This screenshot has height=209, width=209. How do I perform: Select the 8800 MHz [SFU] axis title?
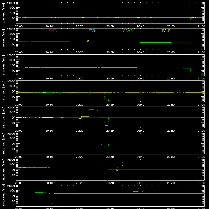(x=4, y=170)
